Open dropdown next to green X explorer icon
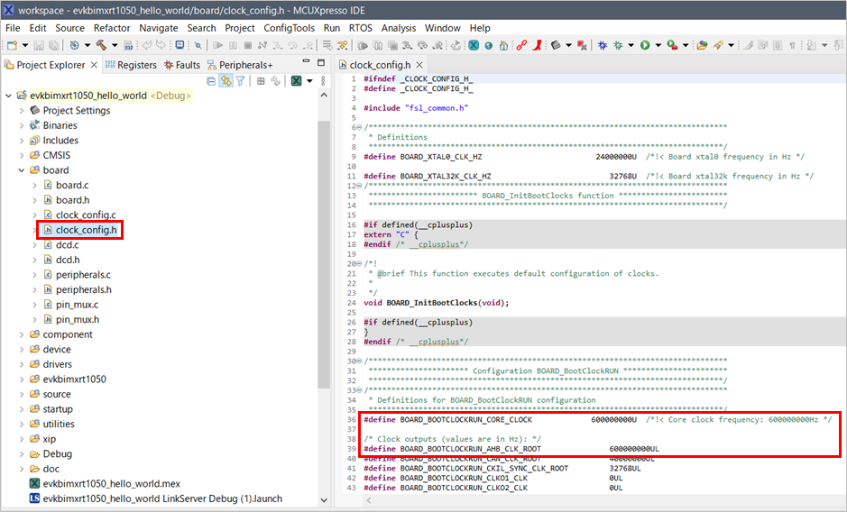This screenshot has width=847, height=512. pyautogui.click(x=309, y=81)
